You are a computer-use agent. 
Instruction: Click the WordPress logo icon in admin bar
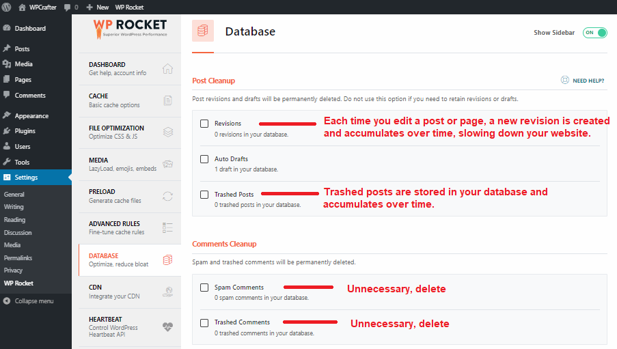tap(6, 7)
